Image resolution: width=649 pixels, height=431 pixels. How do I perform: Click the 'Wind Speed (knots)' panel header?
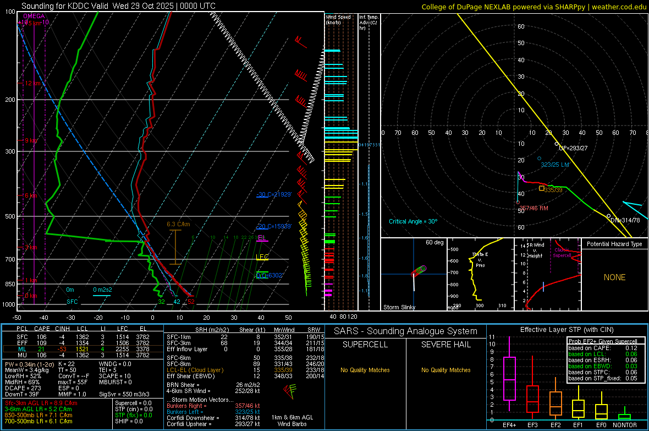(x=338, y=19)
